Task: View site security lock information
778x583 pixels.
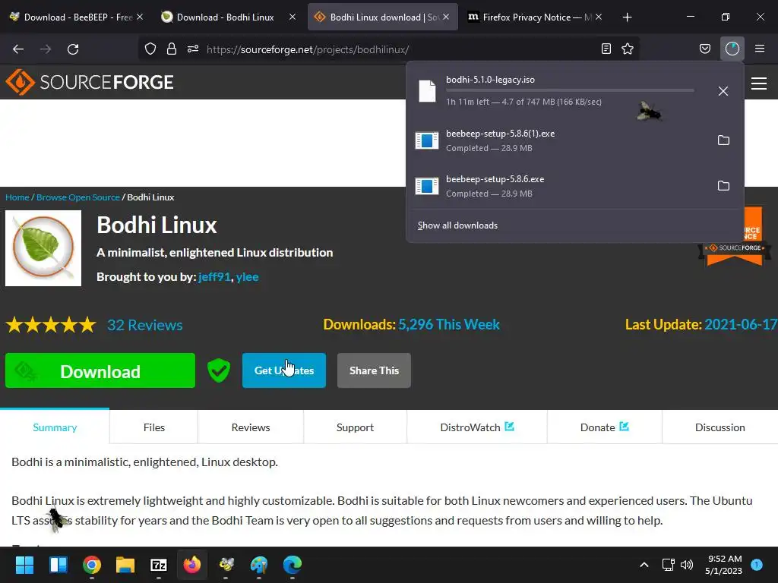Action: coord(172,49)
